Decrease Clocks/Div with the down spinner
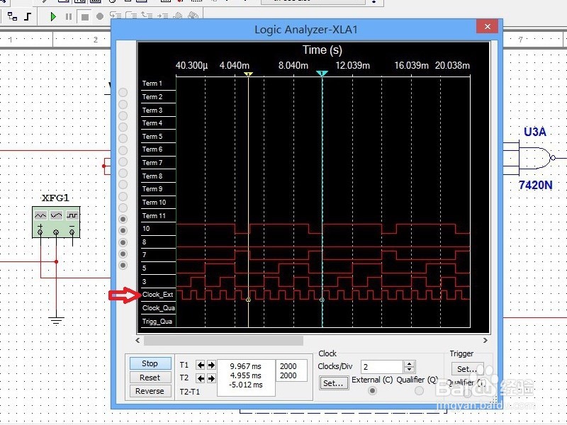Image resolution: width=567 pixels, height=425 pixels. click(409, 370)
